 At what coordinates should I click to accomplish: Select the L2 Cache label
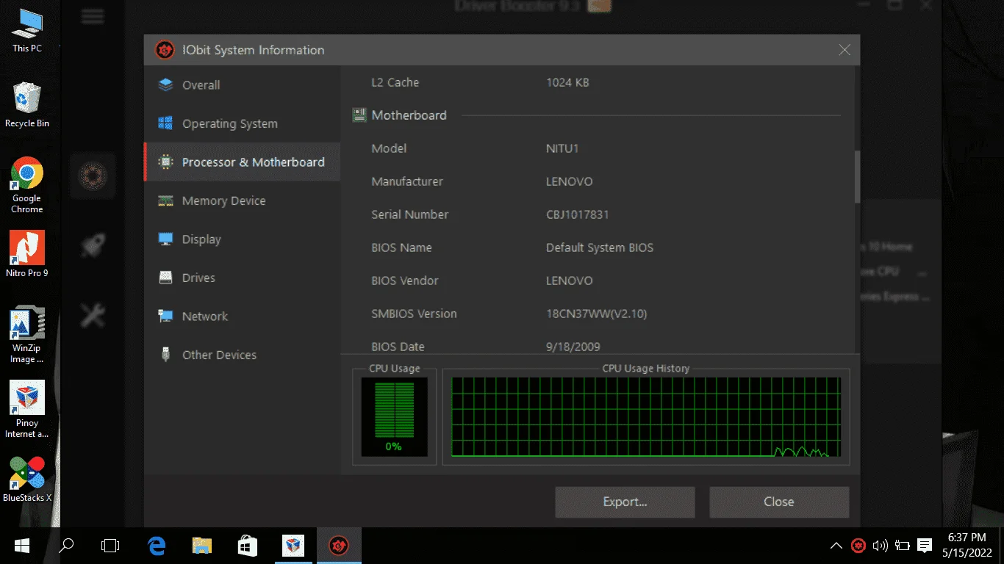(395, 82)
